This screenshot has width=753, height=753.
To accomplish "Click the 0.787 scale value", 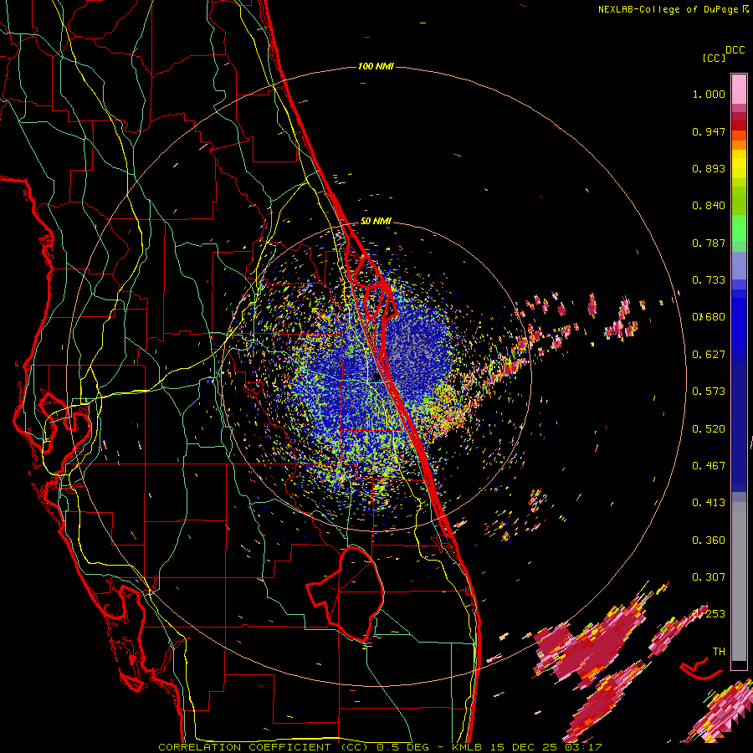I will tap(709, 243).
